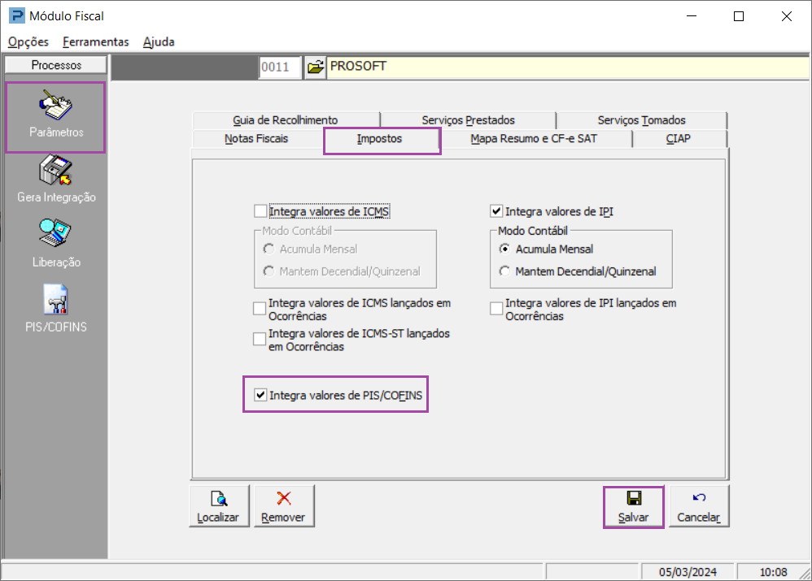Enable Integra valores de ICMS checkbox
Screen dimensions: 812x581
coord(260,211)
